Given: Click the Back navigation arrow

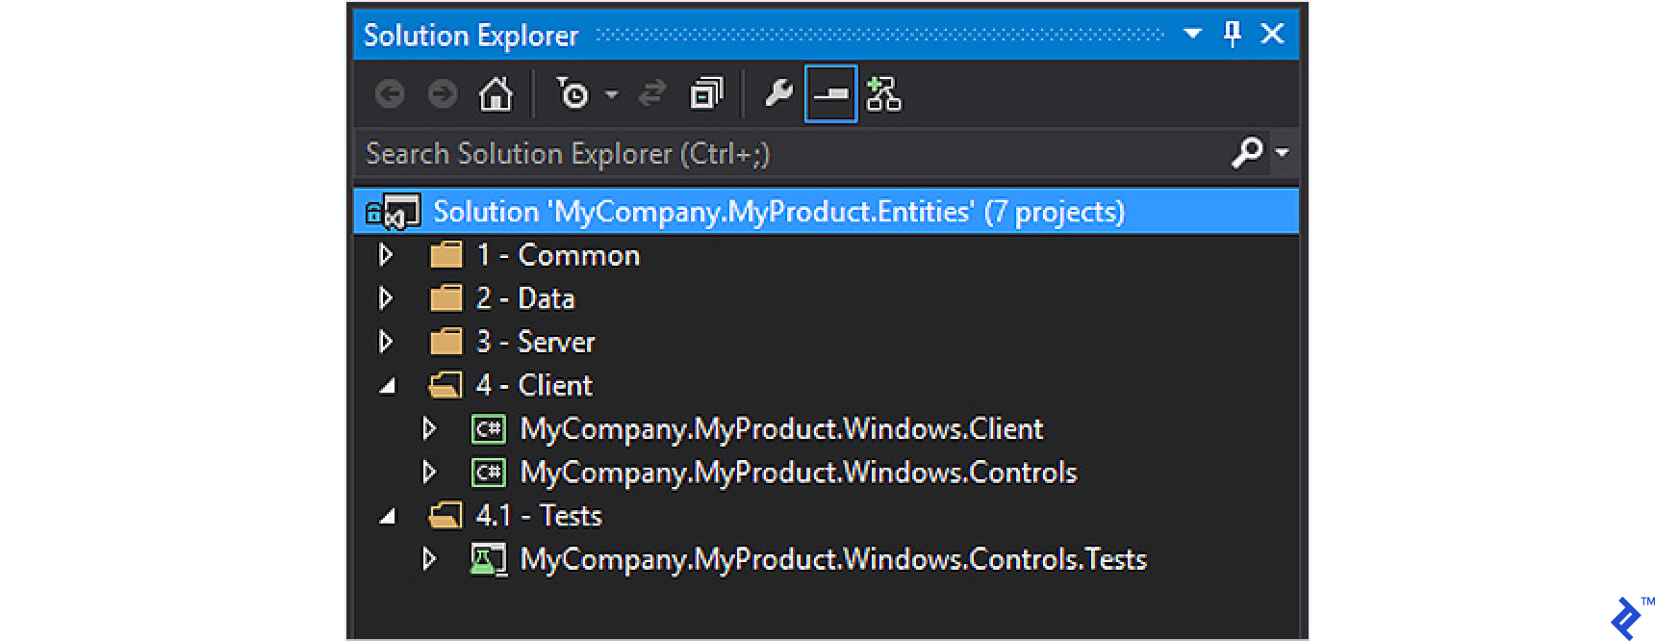Looking at the screenshot, I should pos(390,94).
